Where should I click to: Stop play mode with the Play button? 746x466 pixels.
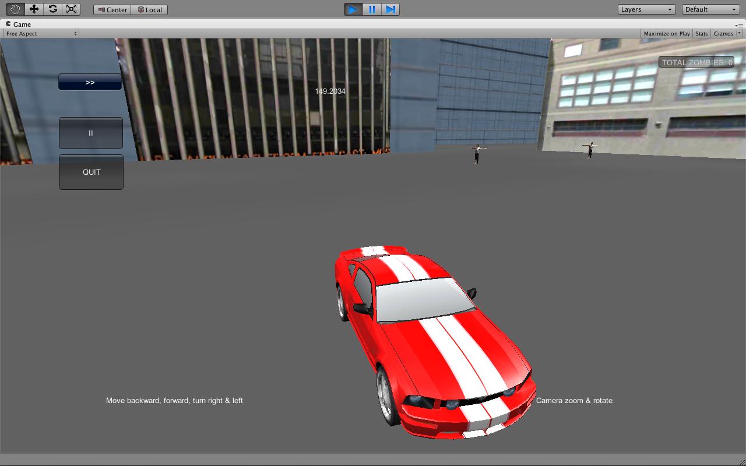353,9
